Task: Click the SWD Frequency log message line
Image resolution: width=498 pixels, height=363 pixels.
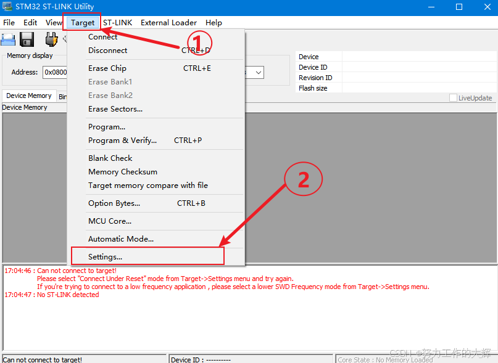Action: pyautogui.click(x=233, y=287)
